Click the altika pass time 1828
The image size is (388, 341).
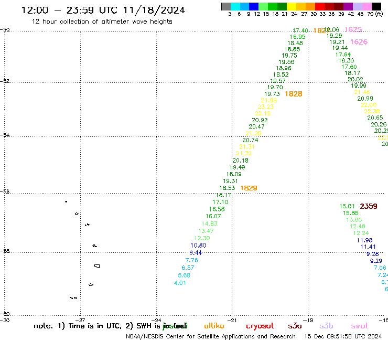[294, 94]
